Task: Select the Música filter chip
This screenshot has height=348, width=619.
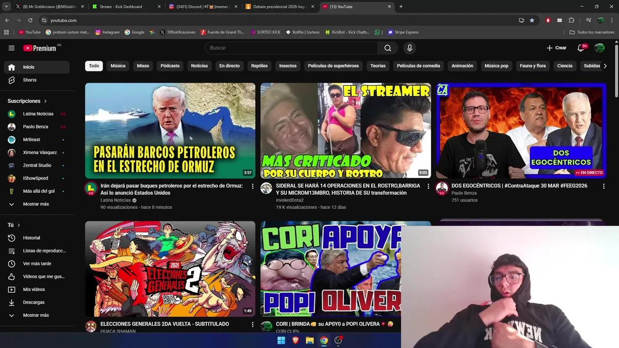Action: pos(118,66)
